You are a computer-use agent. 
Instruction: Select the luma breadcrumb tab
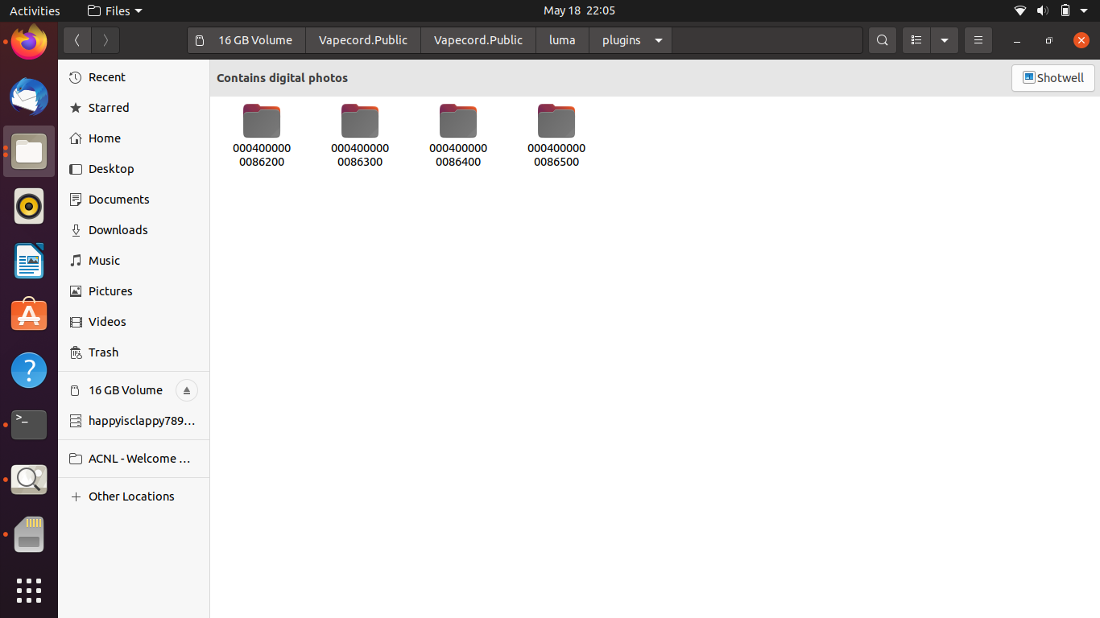coord(562,40)
